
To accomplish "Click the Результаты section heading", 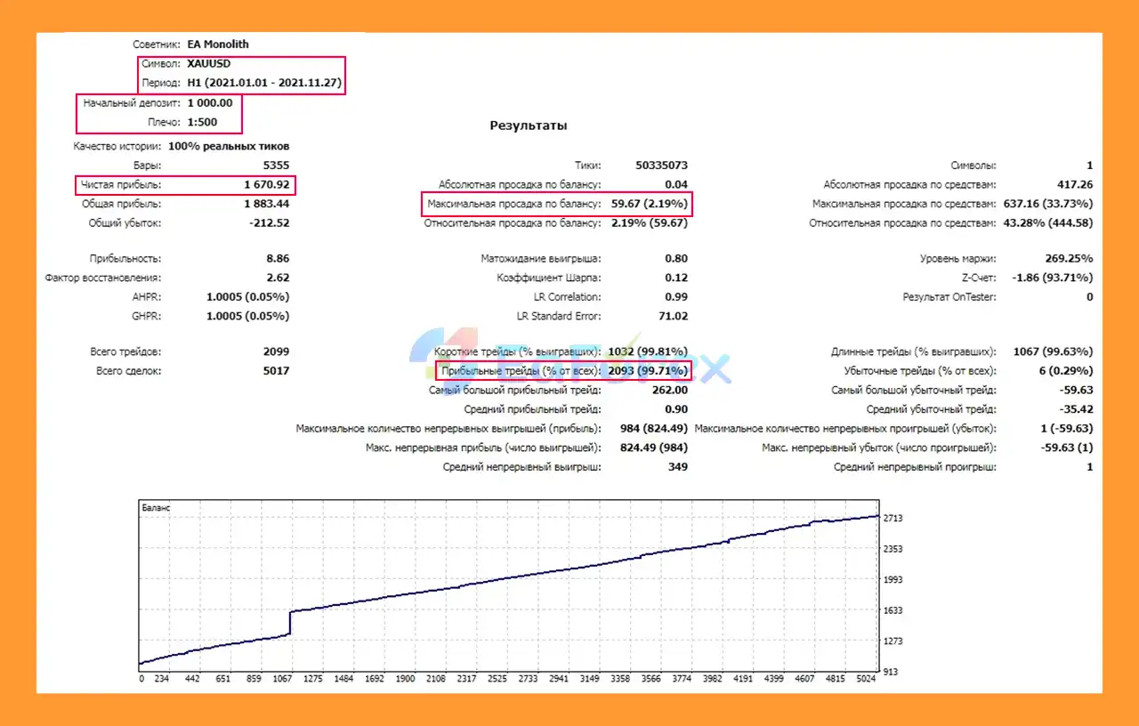I will point(529,125).
